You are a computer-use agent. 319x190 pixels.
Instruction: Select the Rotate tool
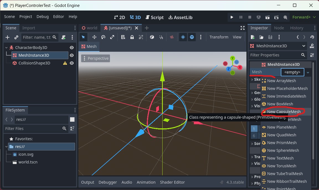point(103,37)
